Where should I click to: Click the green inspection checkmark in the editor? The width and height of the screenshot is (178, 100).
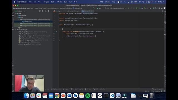[x=162, y=14]
